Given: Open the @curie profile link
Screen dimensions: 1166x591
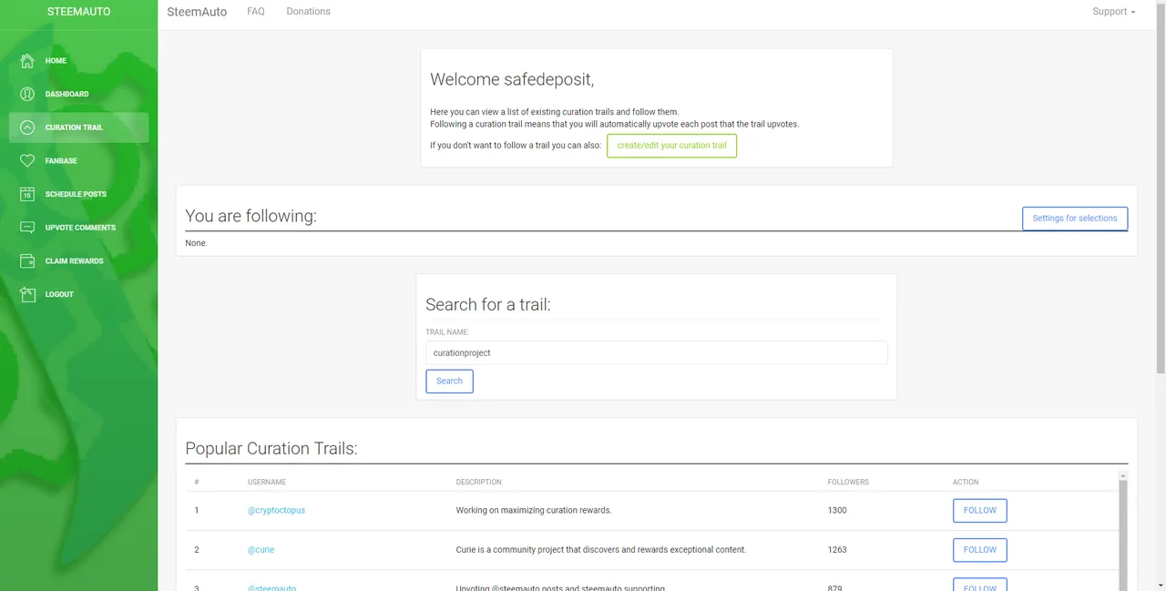Looking at the screenshot, I should (x=261, y=550).
